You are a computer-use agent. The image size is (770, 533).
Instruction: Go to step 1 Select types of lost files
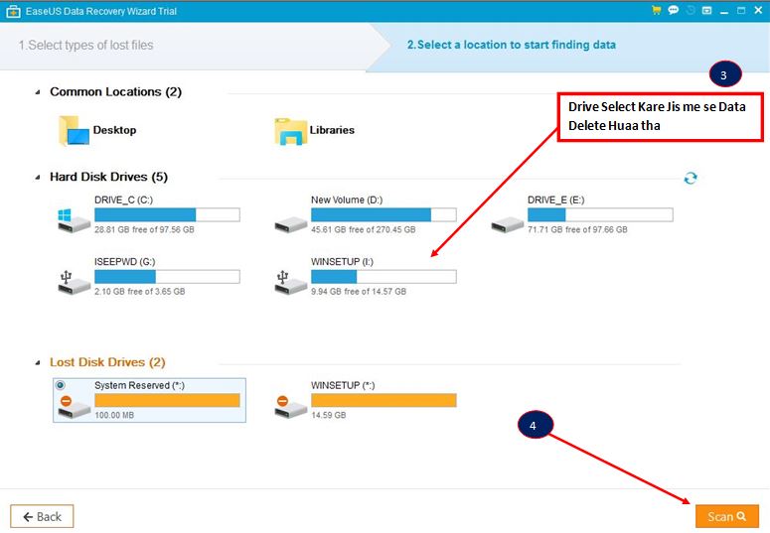[x=85, y=45]
